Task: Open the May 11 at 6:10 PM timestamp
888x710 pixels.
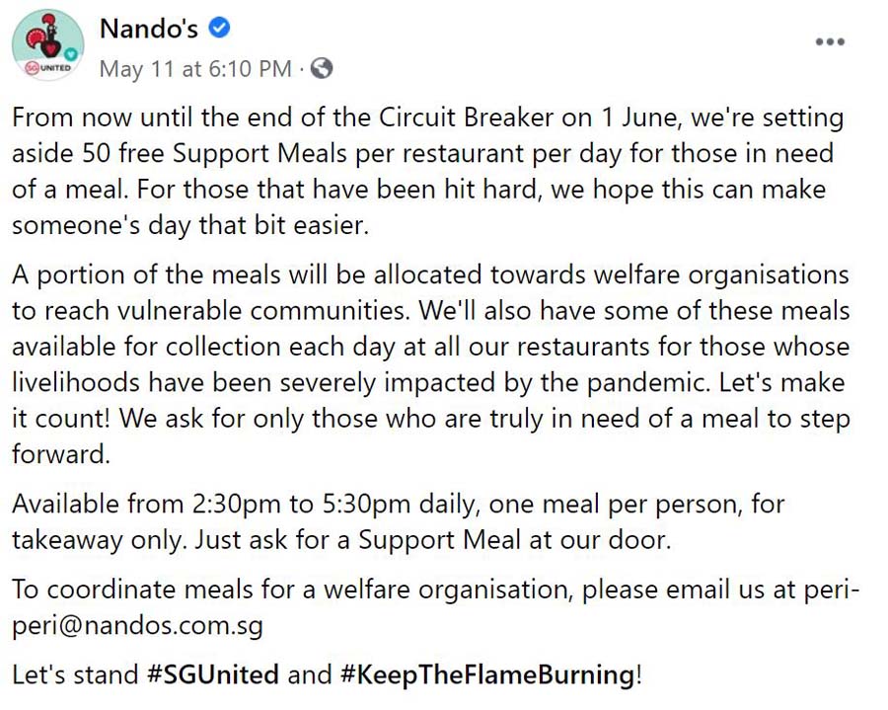Action: click(195, 68)
